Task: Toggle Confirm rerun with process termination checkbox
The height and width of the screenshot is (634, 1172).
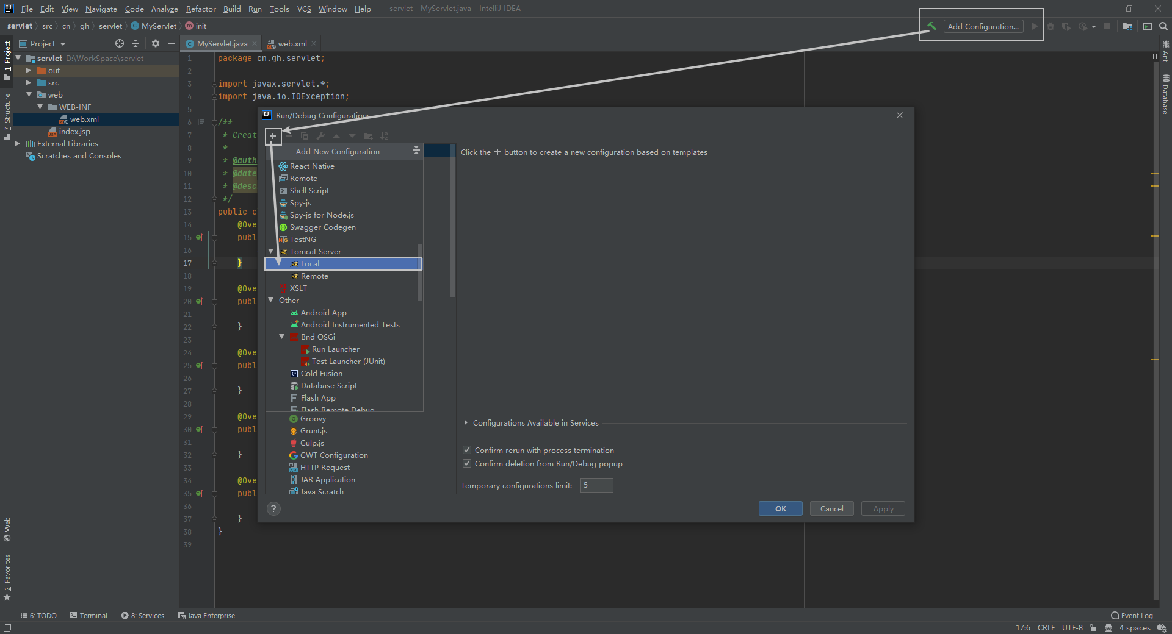Action: pyautogui.click(x=467, y=450)
